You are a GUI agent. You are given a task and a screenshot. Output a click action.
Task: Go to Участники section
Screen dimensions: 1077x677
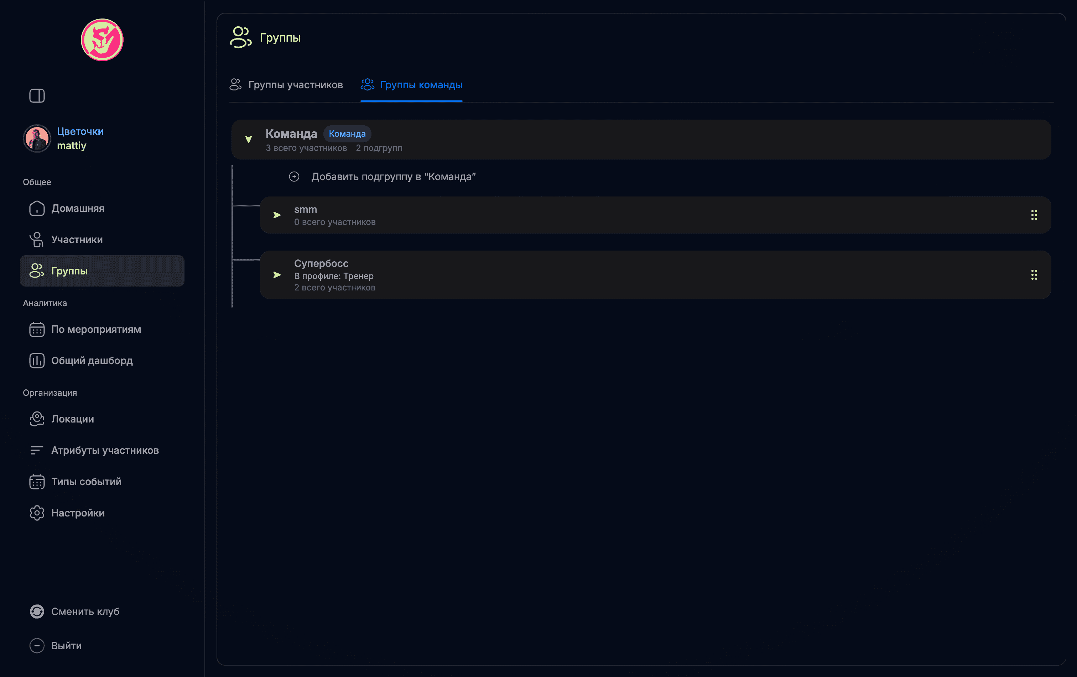77,240
